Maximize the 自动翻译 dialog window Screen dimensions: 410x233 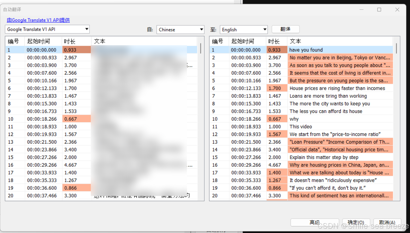click(x=379, y=10)
